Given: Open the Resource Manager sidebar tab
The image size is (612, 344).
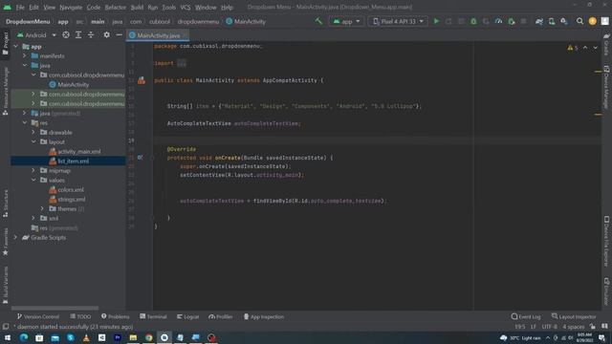Looking at the screenshot, I should point(6,92).
